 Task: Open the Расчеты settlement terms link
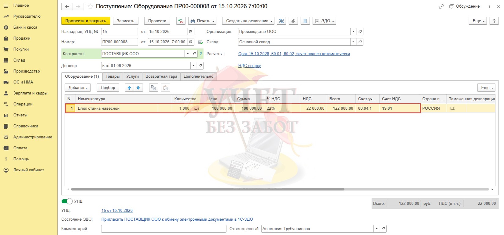pos(294,54)
